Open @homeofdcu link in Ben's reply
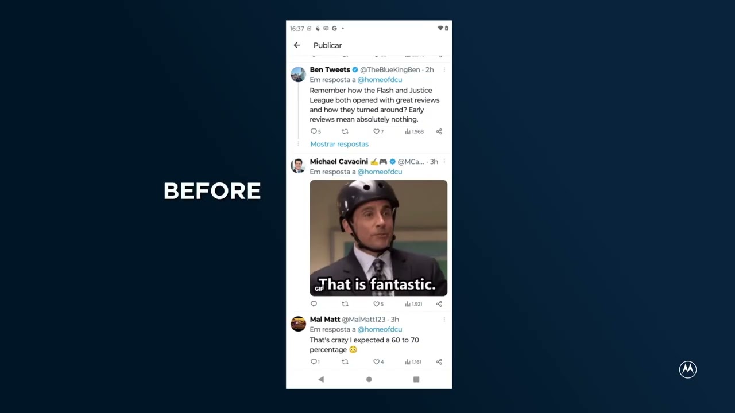 (380, 80)
